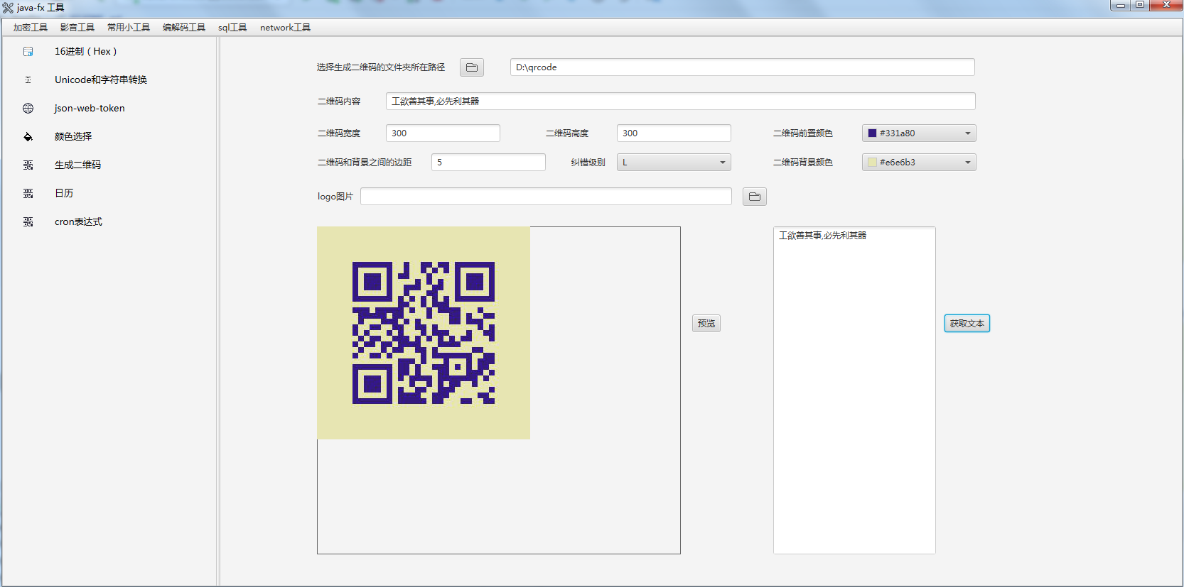1184x587 pixels.
Task: Click the 获取文本 button
Action: (967, 324)
